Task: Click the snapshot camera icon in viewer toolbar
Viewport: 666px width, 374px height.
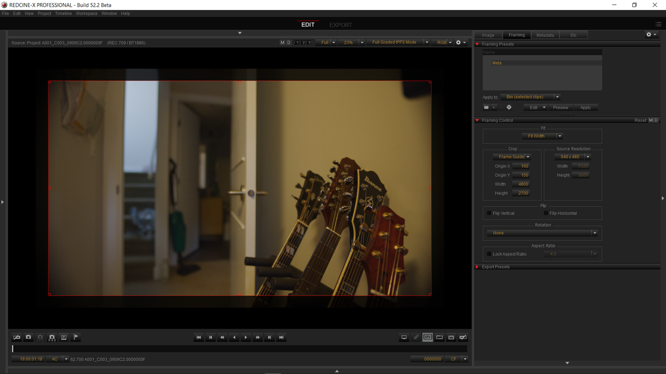Action: point(29,337)
